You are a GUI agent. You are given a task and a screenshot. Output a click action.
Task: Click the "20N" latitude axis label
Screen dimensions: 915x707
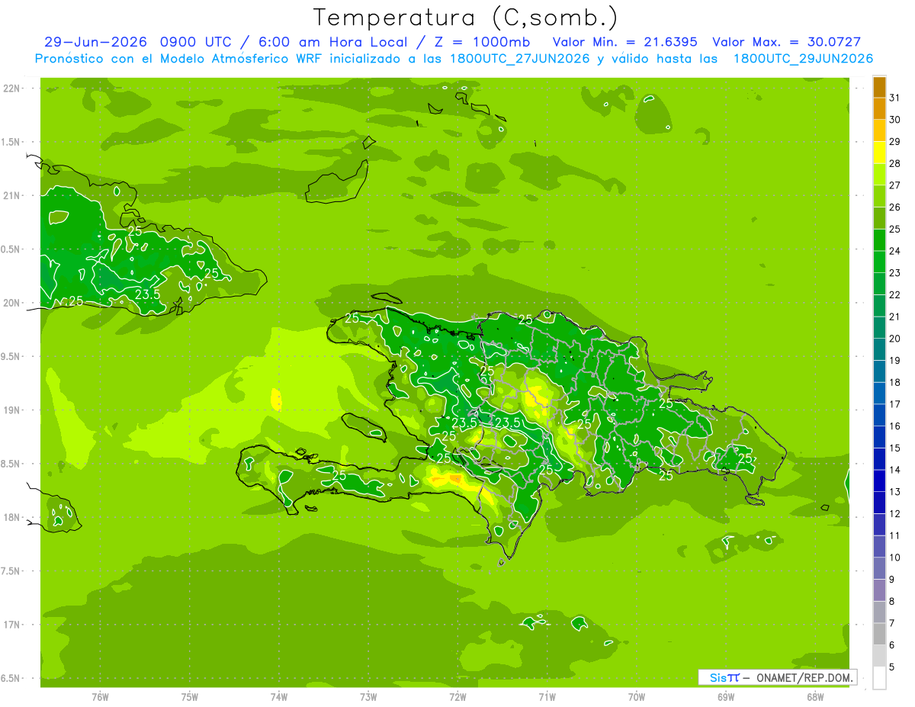pyautogui.click(x=13, y=303)
